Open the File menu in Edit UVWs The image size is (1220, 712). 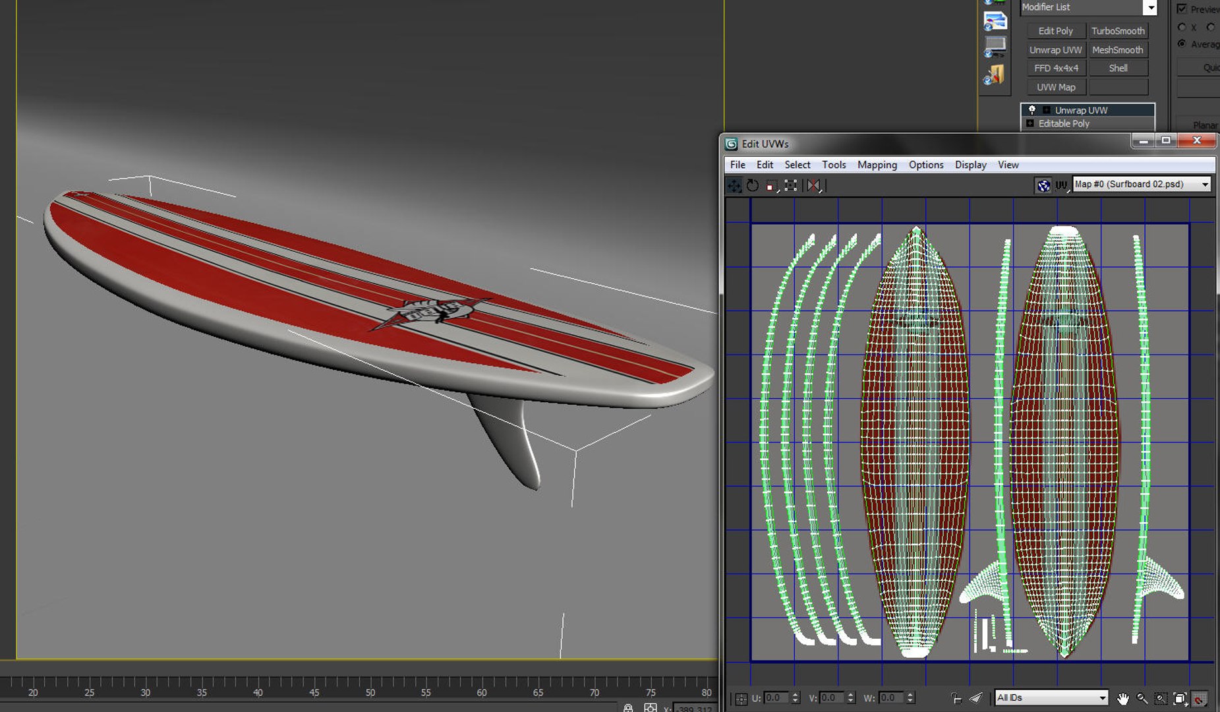738,165
